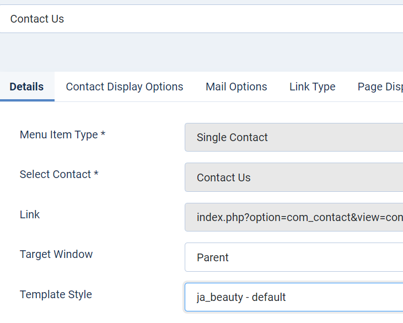Click the Select Contact label
This screenshot has width=403, height=323.
(55, 175)
